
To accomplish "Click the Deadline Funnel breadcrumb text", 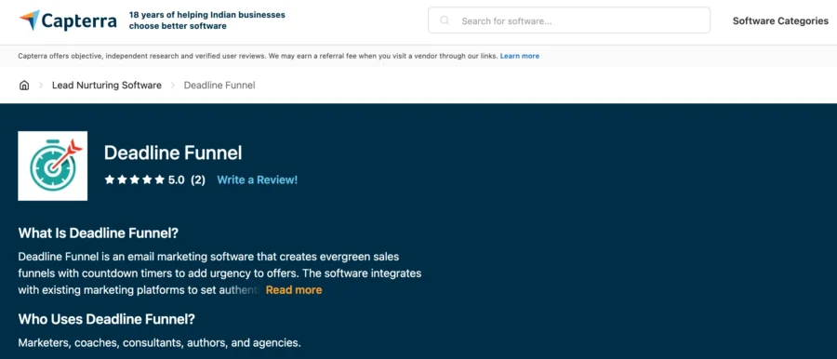I will pos(219,85).
